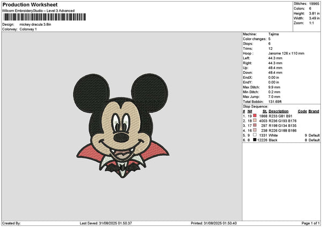The width and height of the screenshot is (322, 227).
Task: Click the 'Right:' measurement label
Action: click(247, 63)
